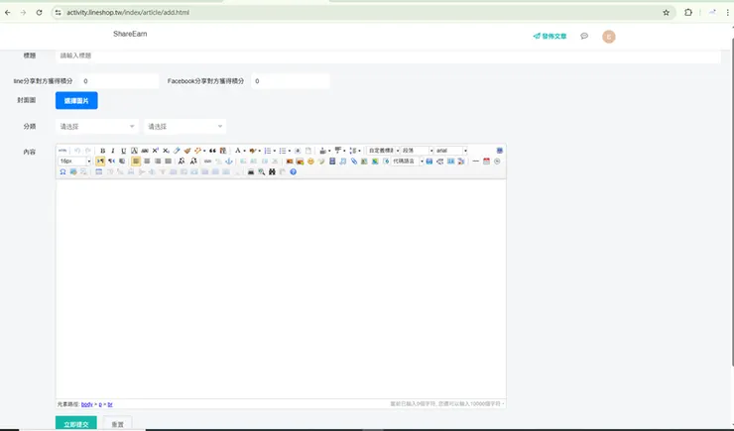This screenshot has width=734, height=431.
Task: Insert current date calendar icon
Action: (x=486, y=162)
